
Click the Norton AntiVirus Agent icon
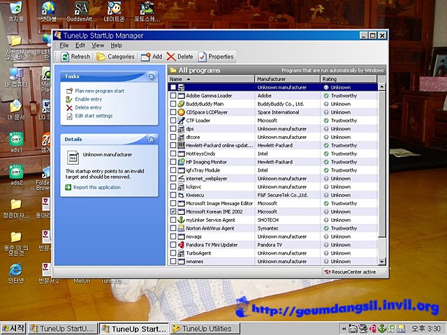pyautogui.click(x=181, y=228)
